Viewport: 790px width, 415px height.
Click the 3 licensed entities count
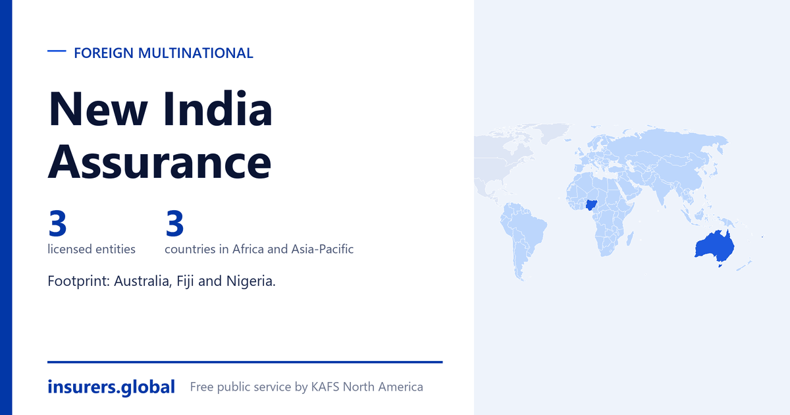click(x=58, y=223)
